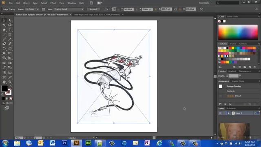Switch to the Brushes panel tab

(233, 44)
